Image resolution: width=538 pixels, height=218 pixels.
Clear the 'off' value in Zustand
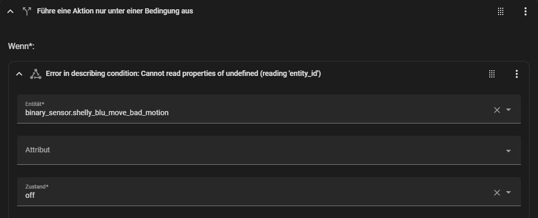pyautogui.click(x=497, y=193)
